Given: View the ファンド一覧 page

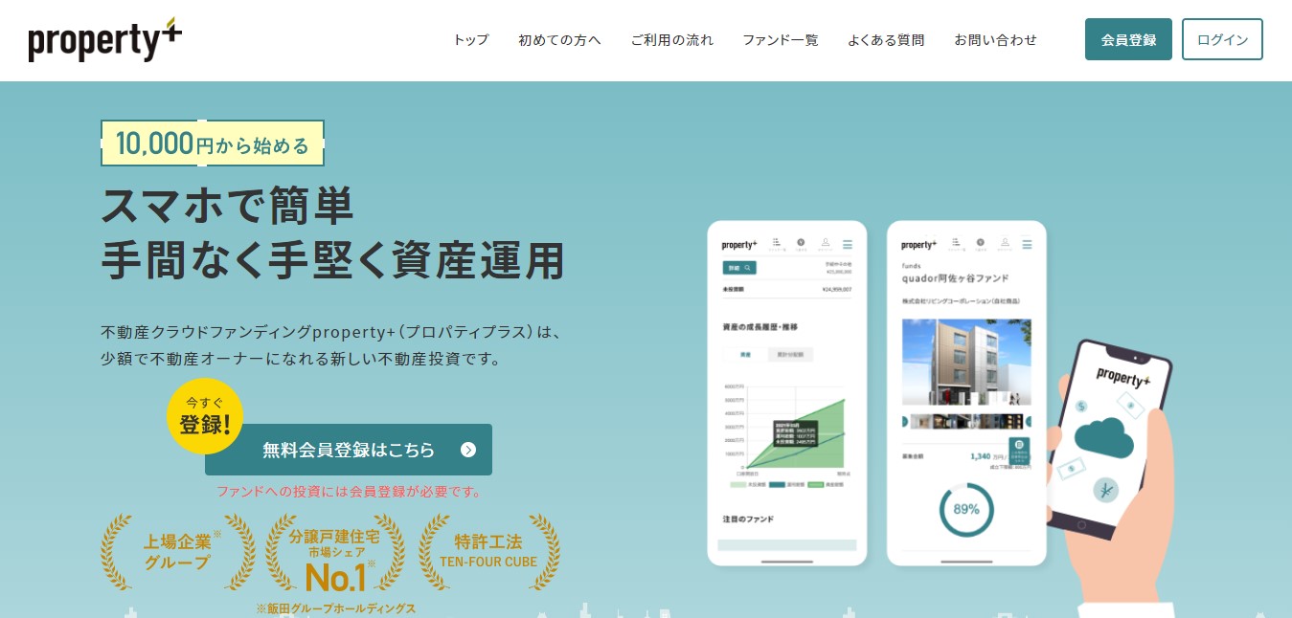Looking at the screenshot, I should coord(781,40).
